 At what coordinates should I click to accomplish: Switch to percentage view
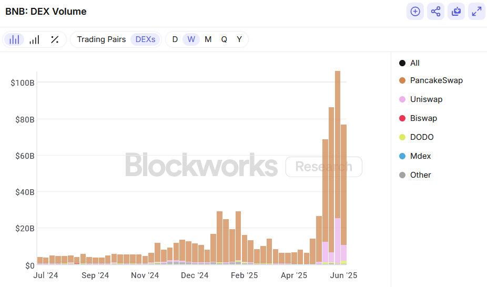[x=54, y=39]
